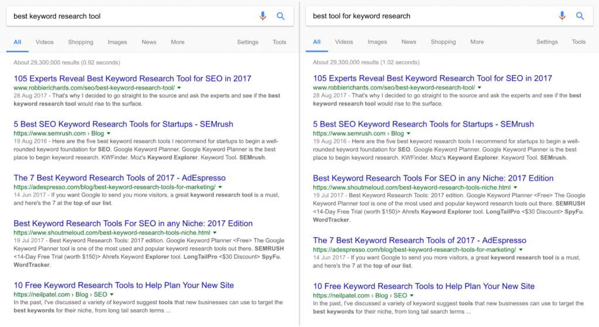Click the microphone voice search icon in left panel
This screenshot has height=327, width=599.
point(263,16)
